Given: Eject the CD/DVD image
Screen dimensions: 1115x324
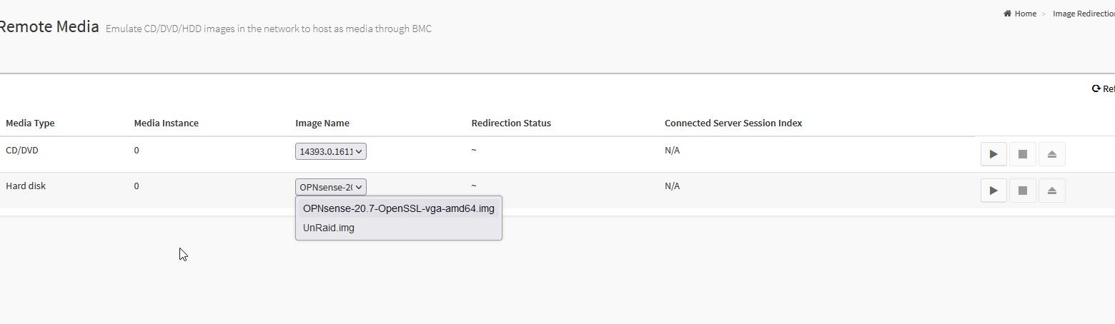Looking at the screenshot, I should 1051,154.
